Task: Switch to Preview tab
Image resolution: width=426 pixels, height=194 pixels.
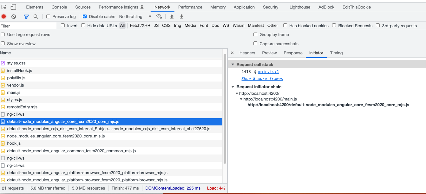Action: (270, 53)
